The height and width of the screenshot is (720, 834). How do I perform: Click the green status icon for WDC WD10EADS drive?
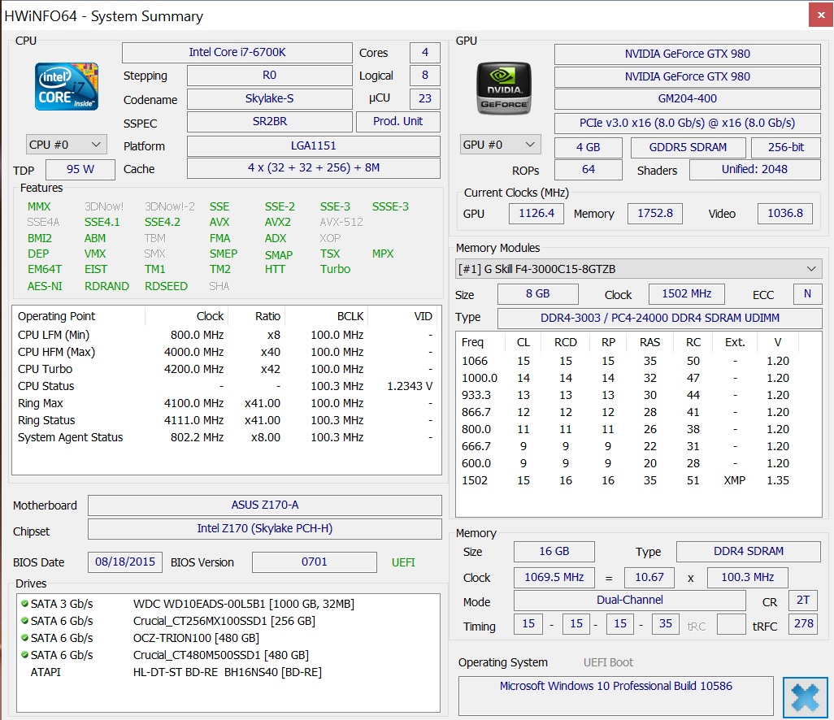(24, 604)
